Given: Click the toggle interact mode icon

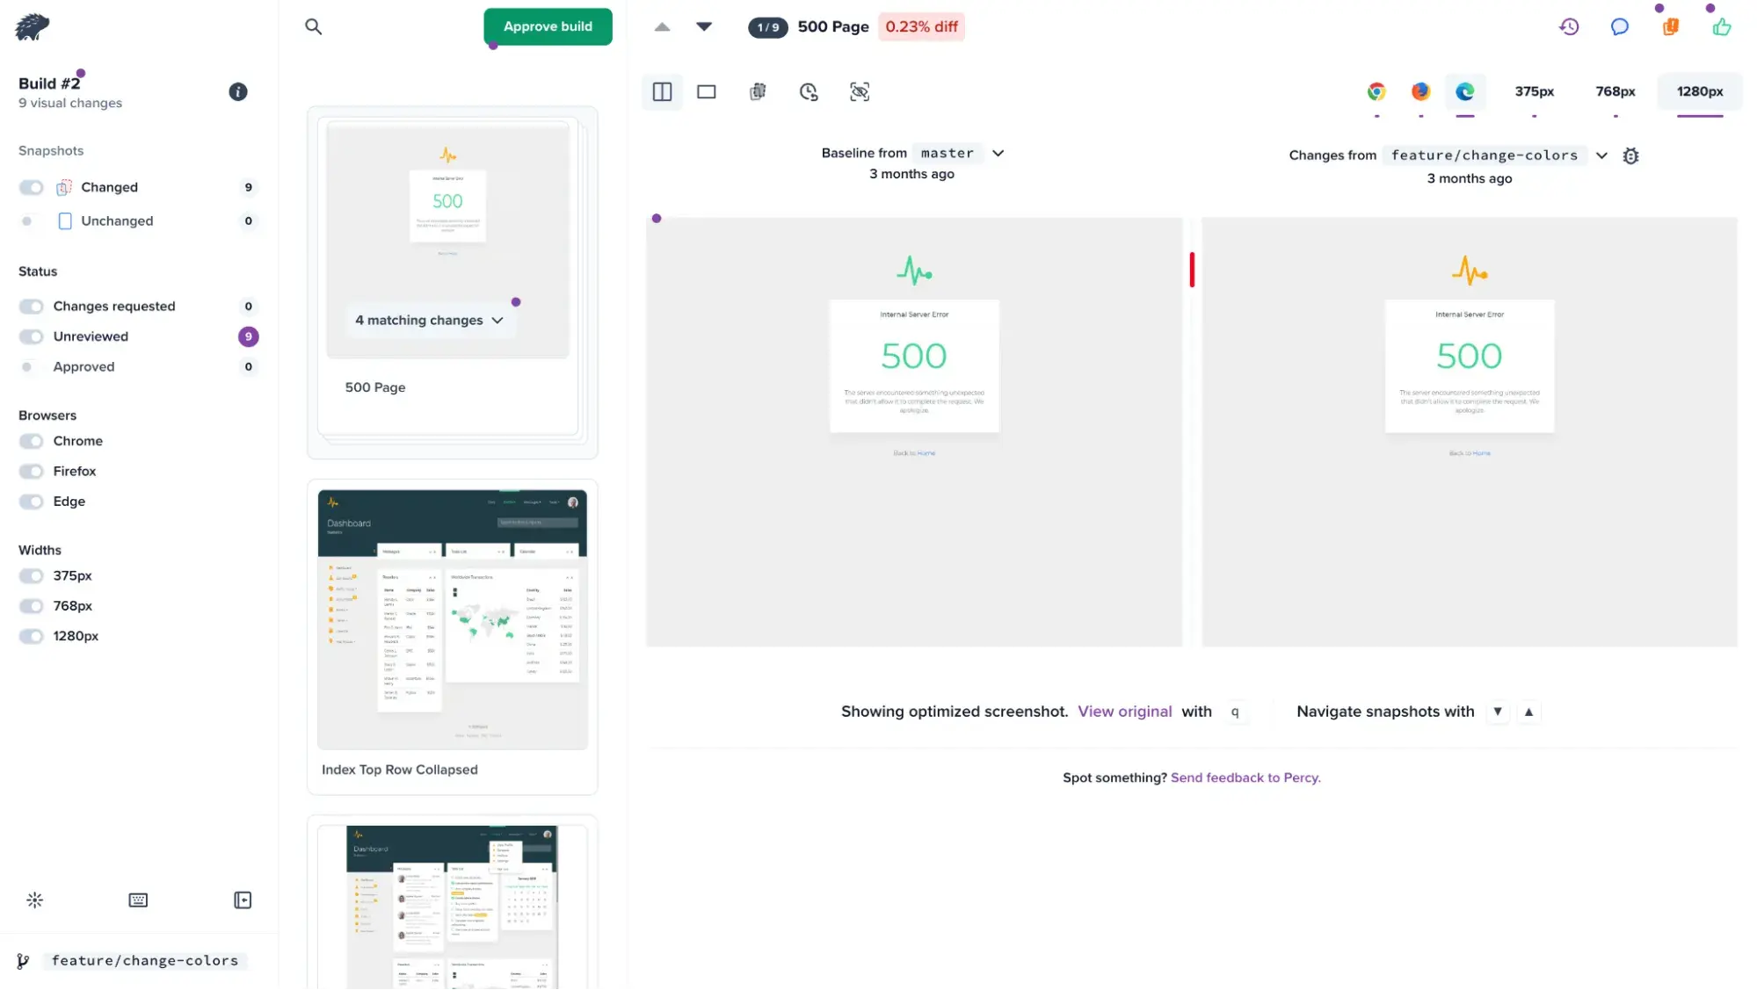Looking at the screenshot, I should (860, 91).
